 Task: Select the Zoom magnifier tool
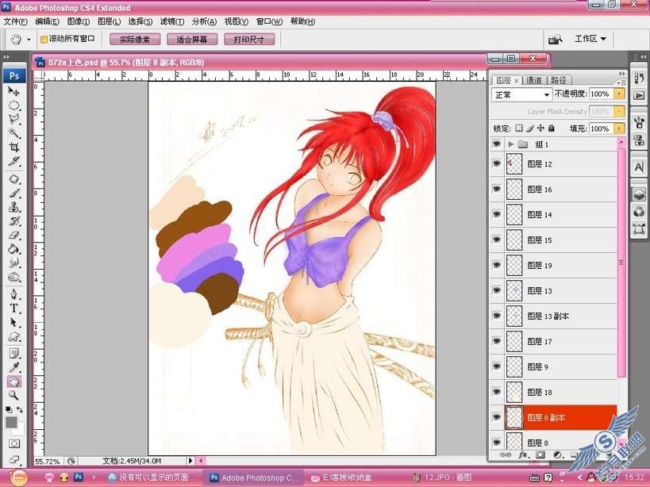click(14, 396)
